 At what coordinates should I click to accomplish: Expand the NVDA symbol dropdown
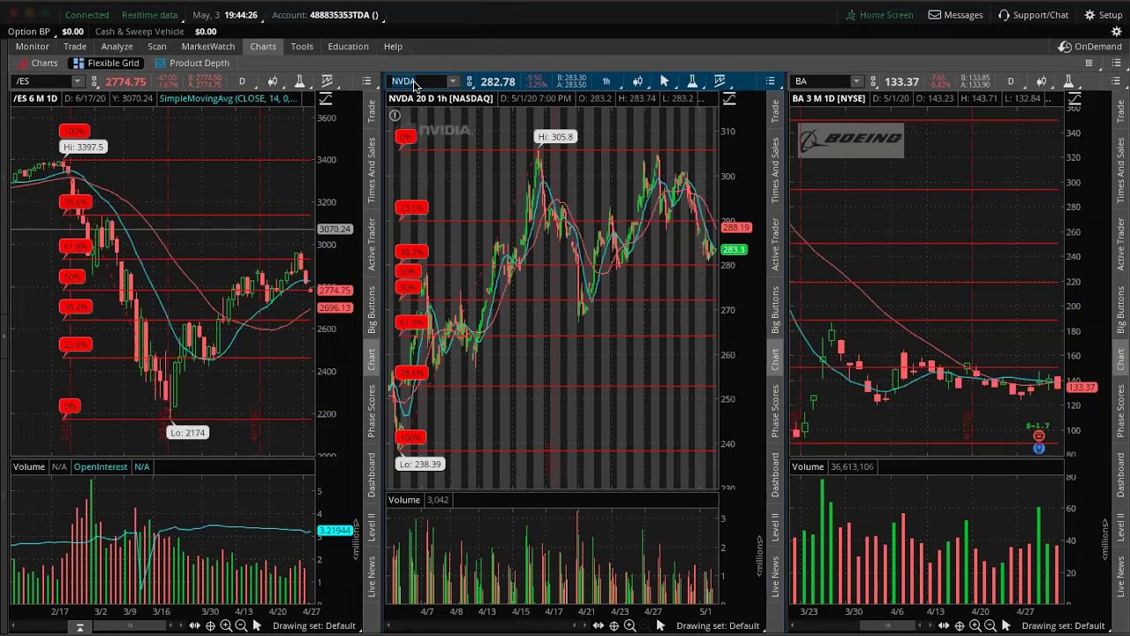452,81
